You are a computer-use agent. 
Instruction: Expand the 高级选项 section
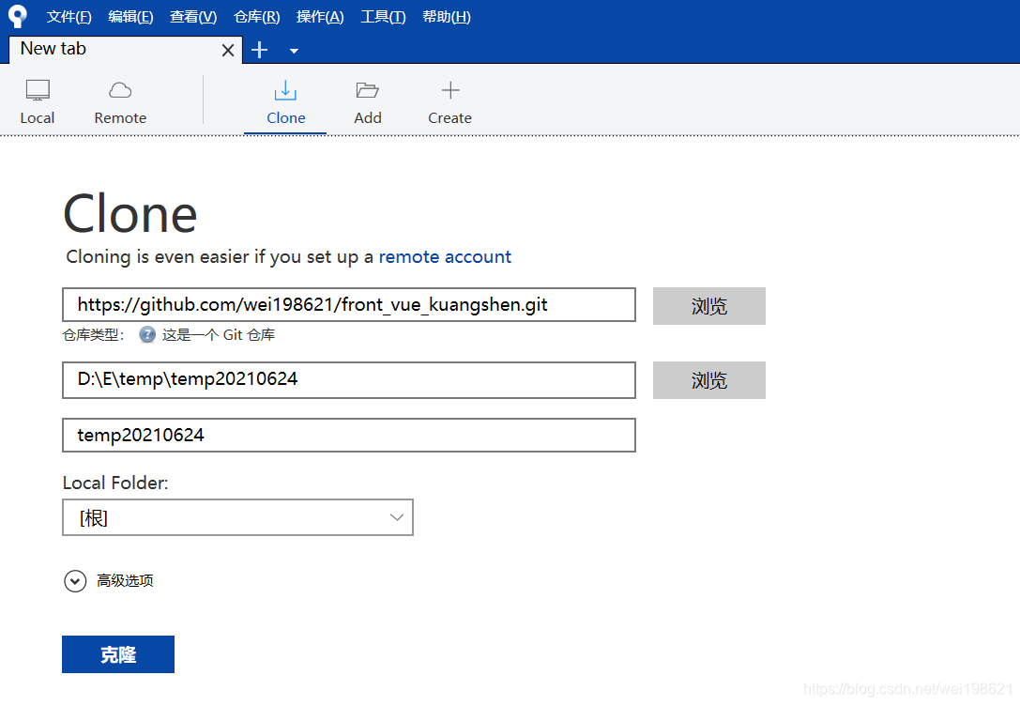[x=109, y=580]
